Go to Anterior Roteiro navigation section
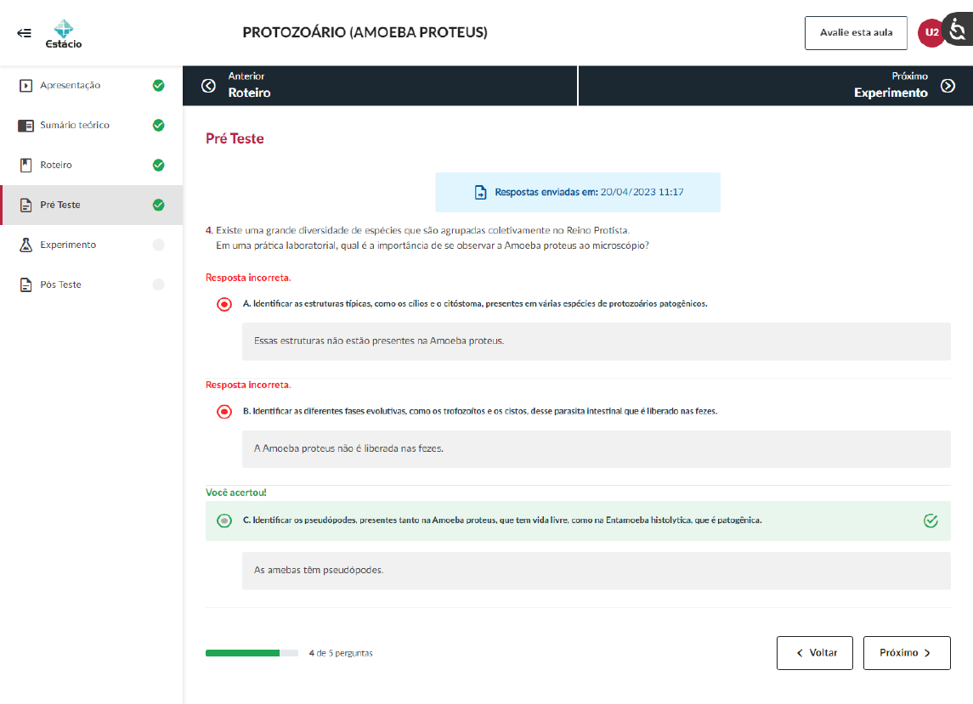This screenshot has height=704, width=973. click(x=379, y=86)
